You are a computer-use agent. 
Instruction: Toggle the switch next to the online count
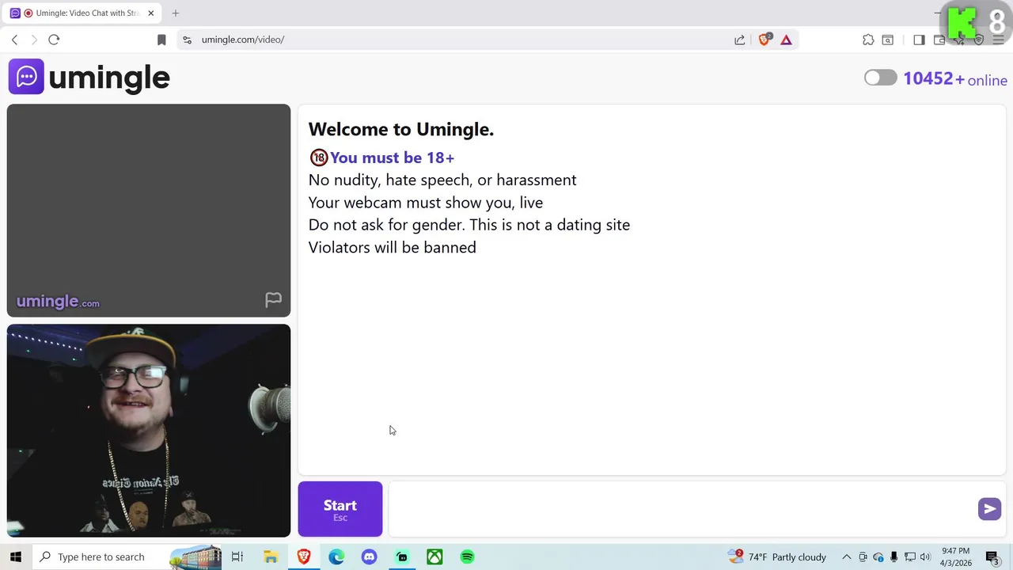click(880, 78)
